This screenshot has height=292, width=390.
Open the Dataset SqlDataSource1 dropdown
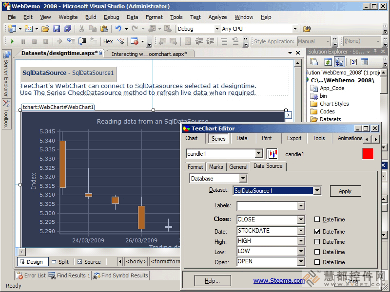316,190
